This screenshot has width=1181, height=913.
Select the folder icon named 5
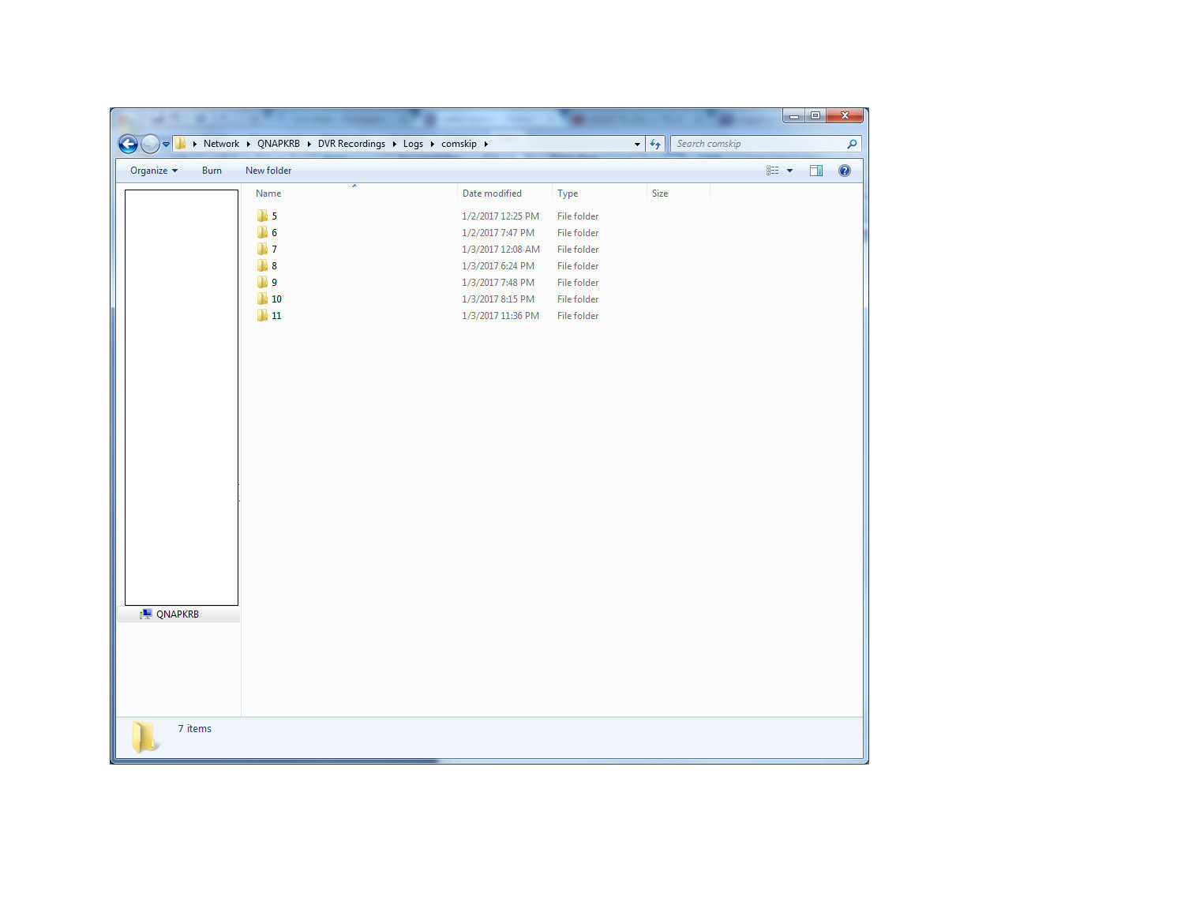tap(262, 216)
